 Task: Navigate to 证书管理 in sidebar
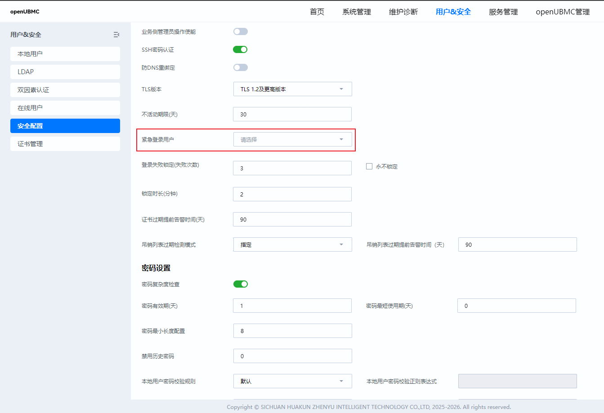pyautogui.click(x=65, y=144)
